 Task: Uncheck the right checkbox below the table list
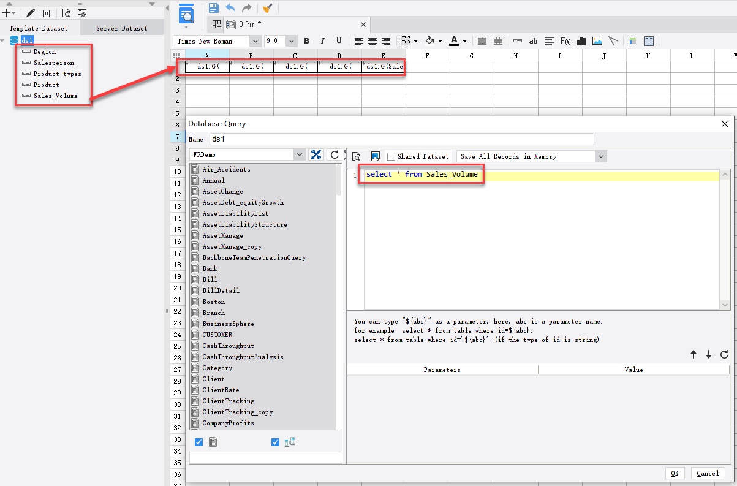point(275,441)
